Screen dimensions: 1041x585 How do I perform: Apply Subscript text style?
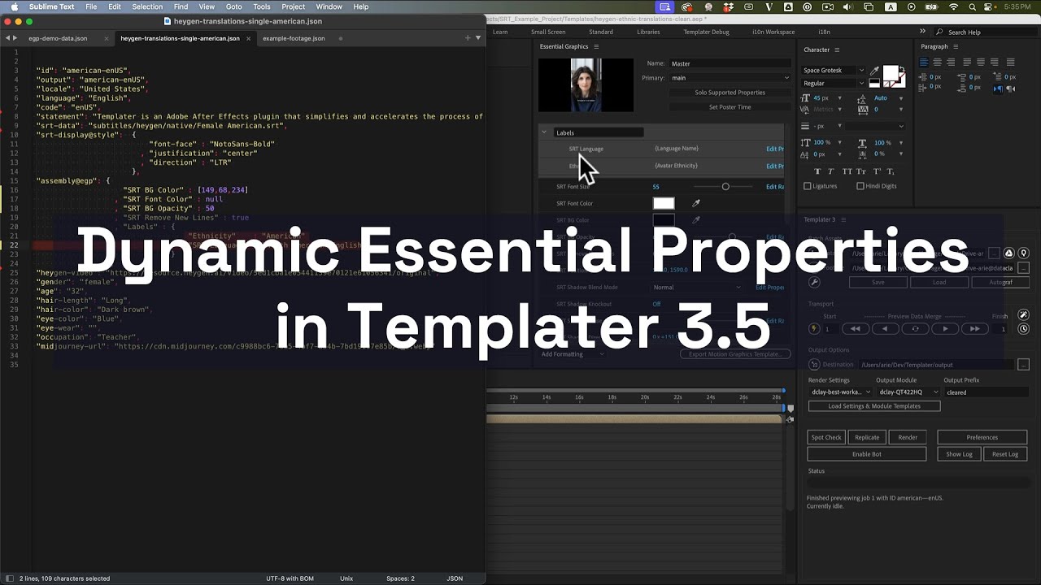click(x=890, y=171)
